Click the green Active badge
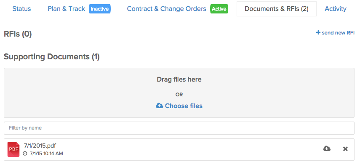Screen dimensions: 360x167 pos(219,9)
